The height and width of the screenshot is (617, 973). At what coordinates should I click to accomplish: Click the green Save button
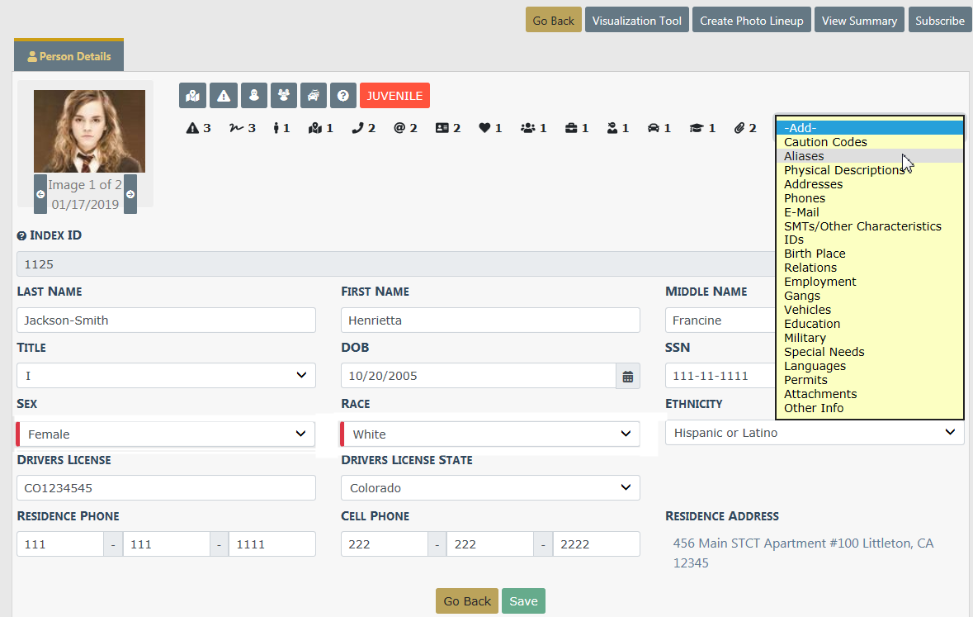click(523, 601)
